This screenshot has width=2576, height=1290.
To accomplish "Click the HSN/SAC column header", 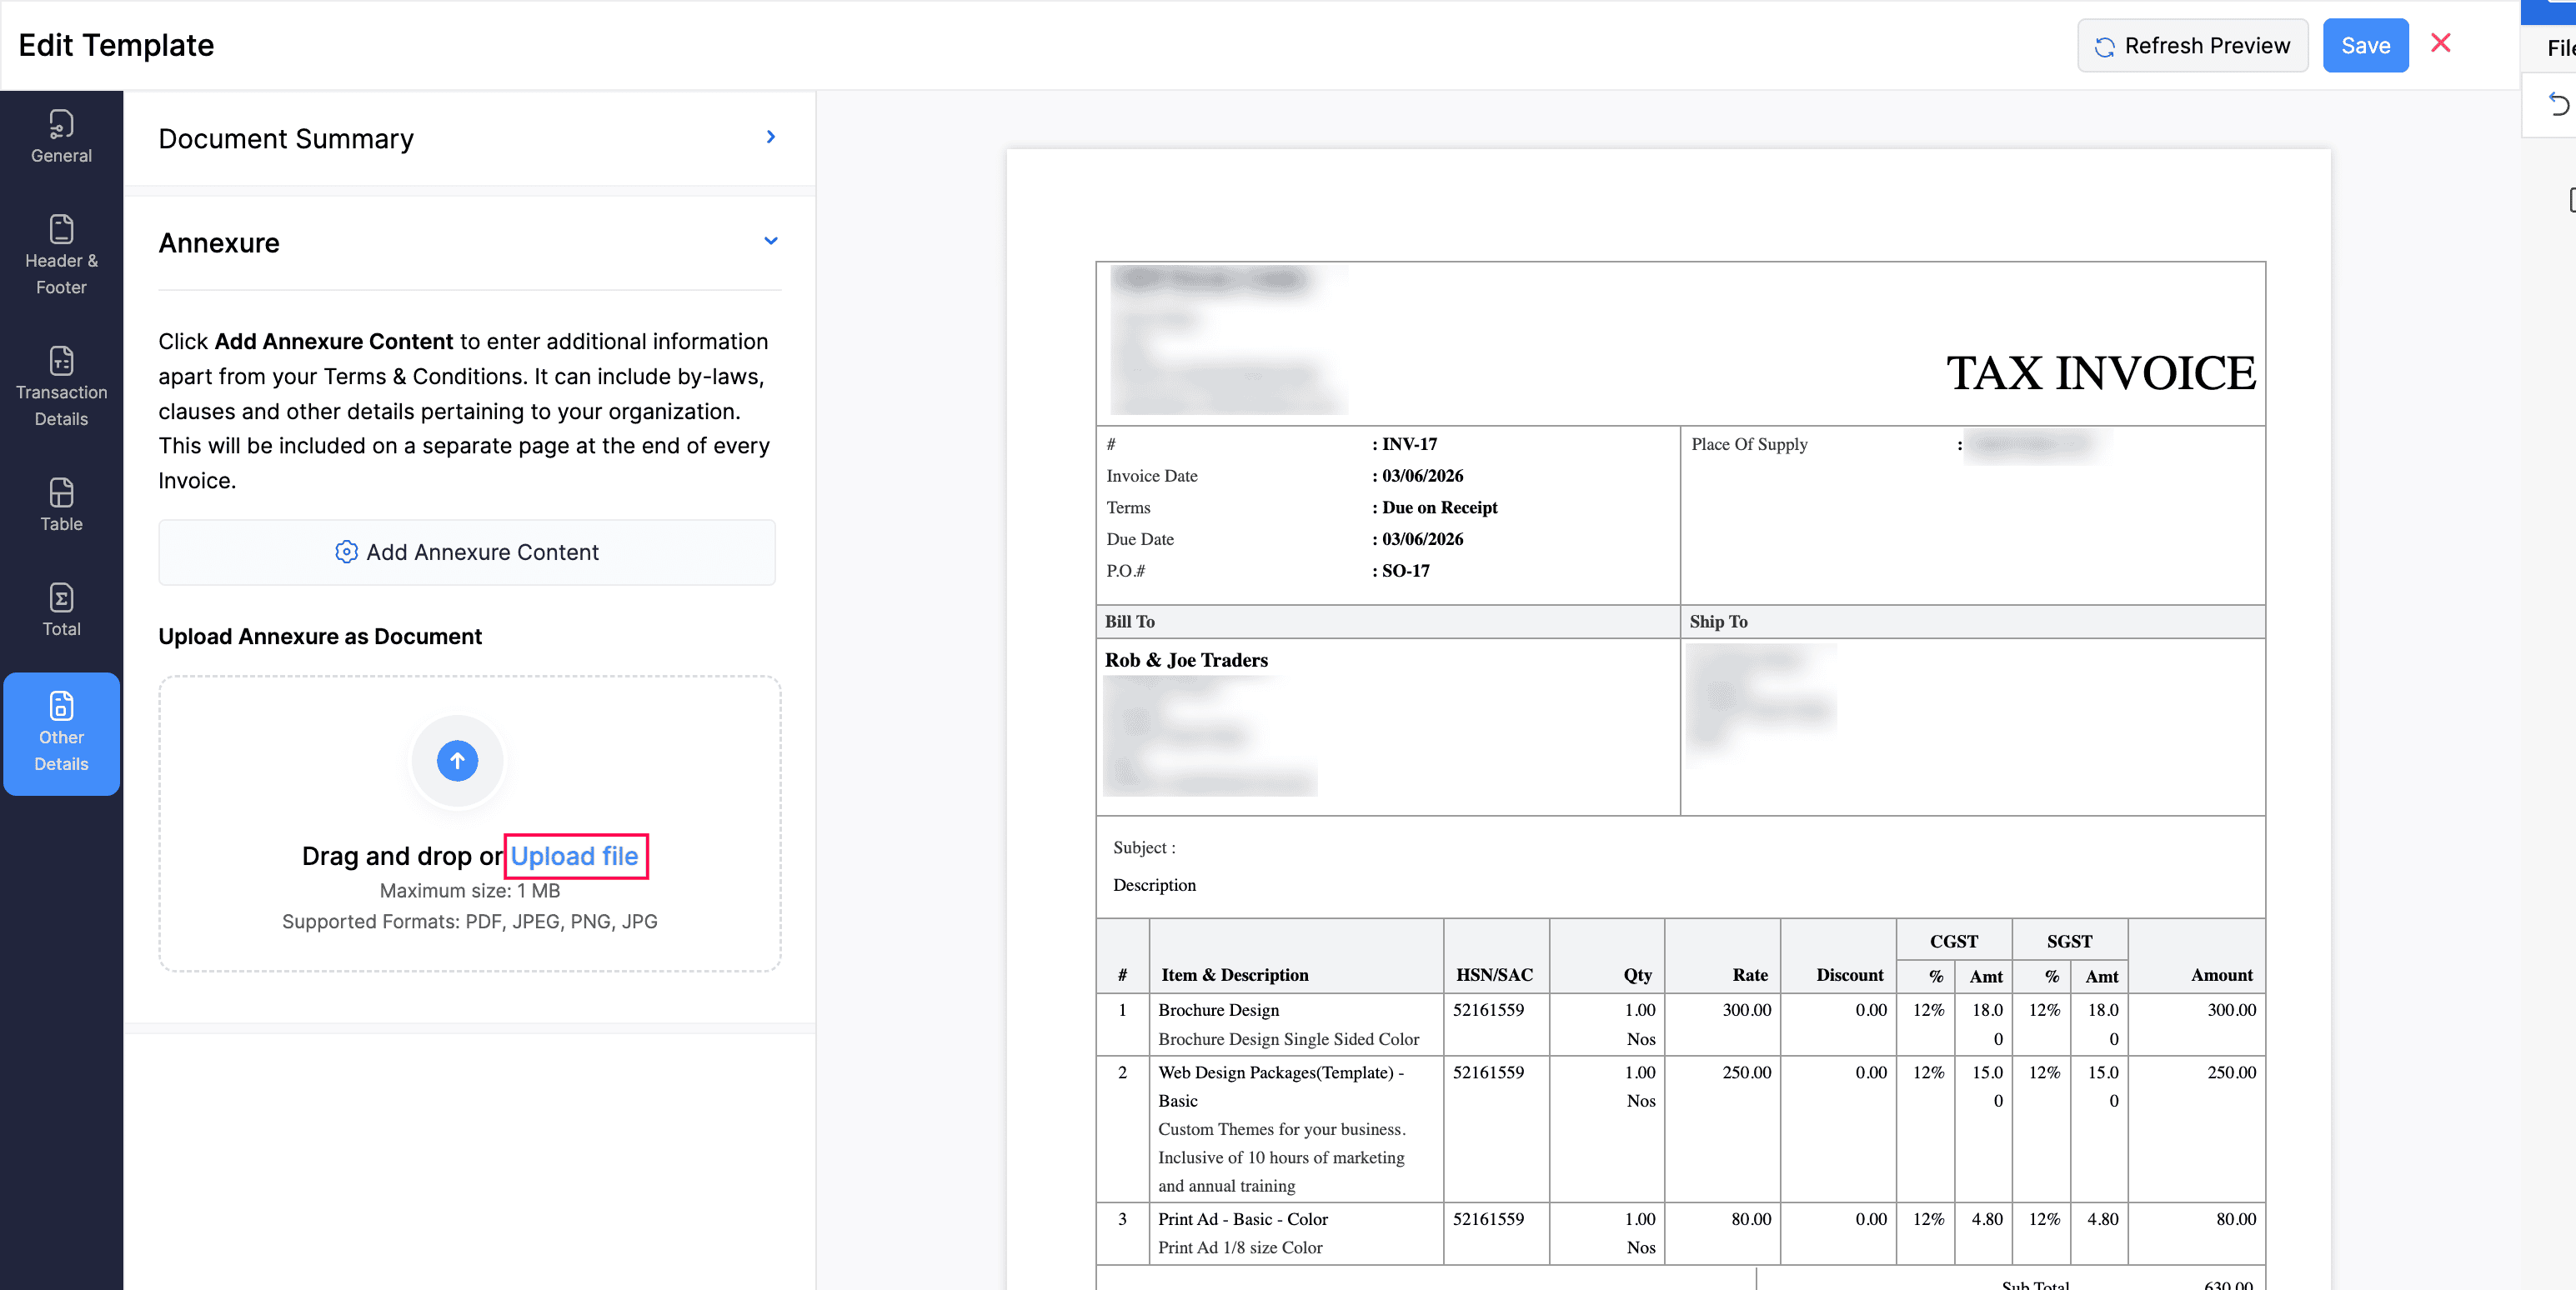I will (x=1494, y=975).
